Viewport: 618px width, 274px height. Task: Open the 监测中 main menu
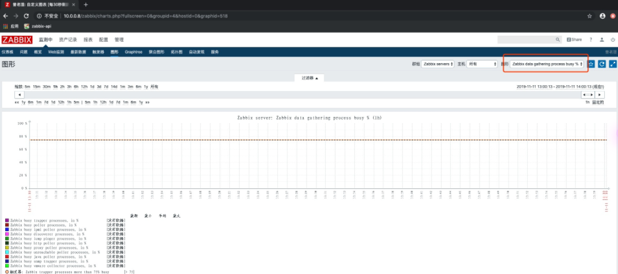point(45,40)
